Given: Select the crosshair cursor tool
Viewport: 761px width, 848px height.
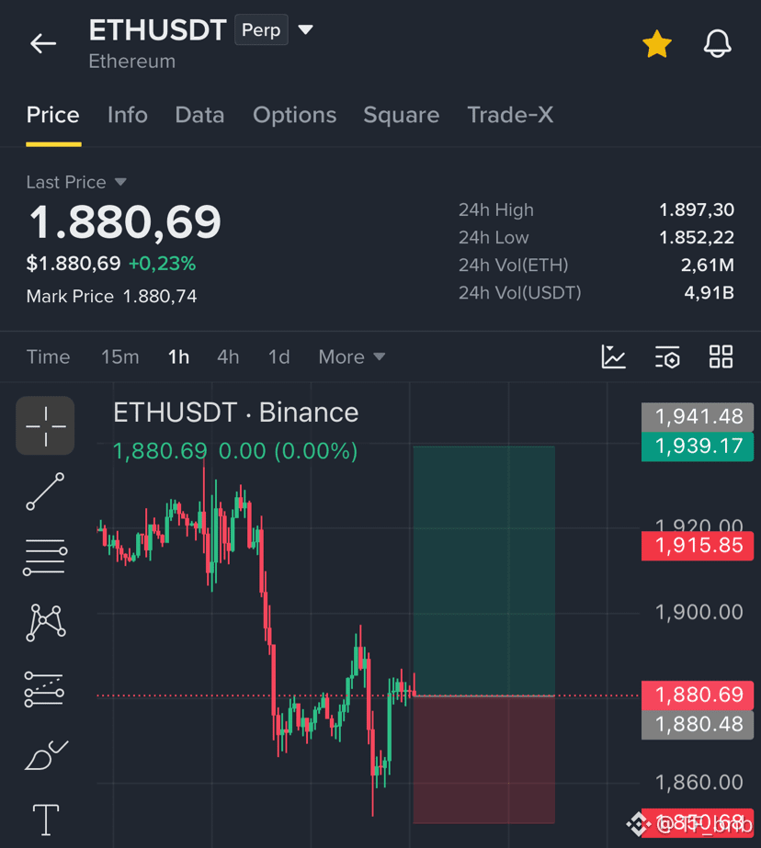Looking at the screenshot, I should pyautogui.click(x=45, y=425).
